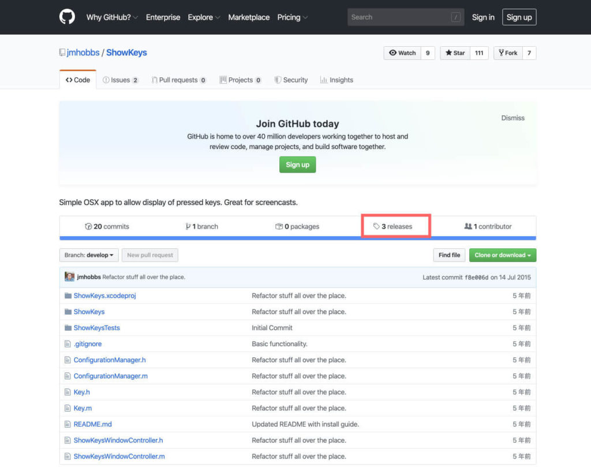Click Sign in in the header
Viewport: 591px width, 467px height.
(x=483, y=17)
